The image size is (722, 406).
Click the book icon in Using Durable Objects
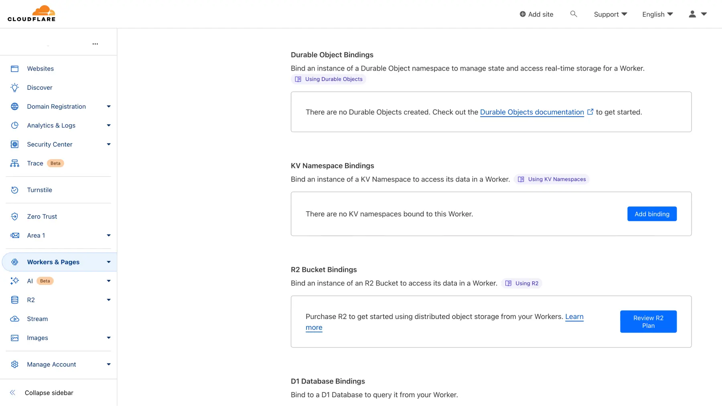[298, 79]
